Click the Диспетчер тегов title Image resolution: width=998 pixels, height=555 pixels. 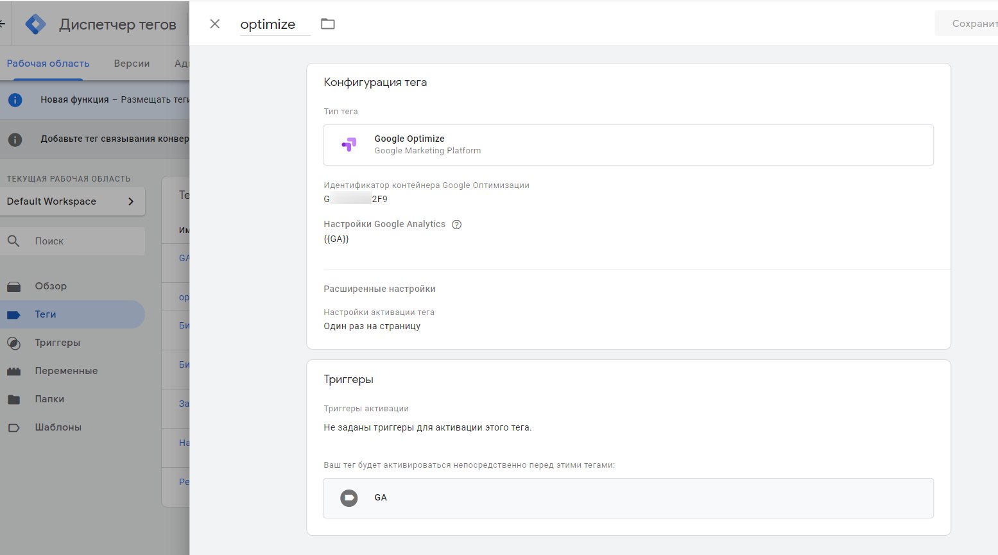[x=117, y=24]
